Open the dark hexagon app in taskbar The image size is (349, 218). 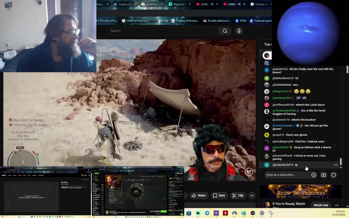pos(253,213)
